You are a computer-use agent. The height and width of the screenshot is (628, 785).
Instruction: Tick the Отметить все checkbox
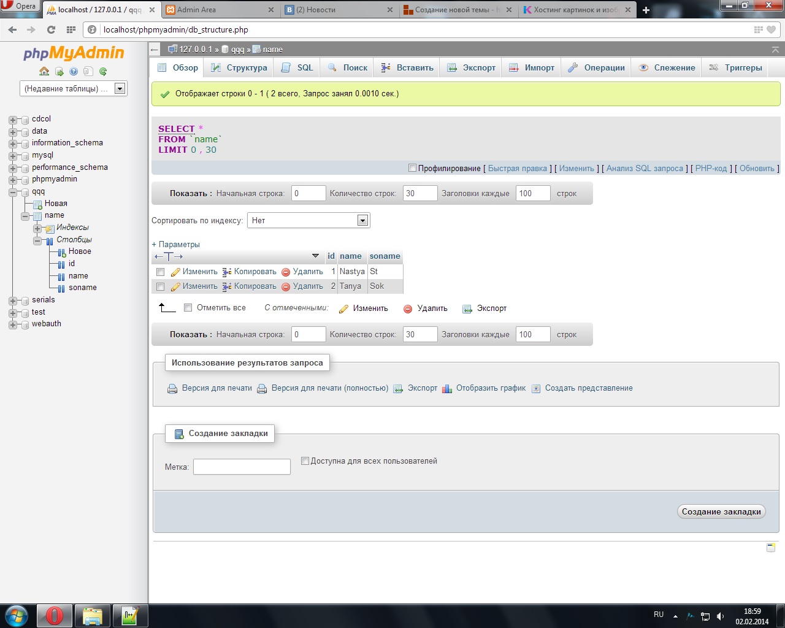pos(188,308)
